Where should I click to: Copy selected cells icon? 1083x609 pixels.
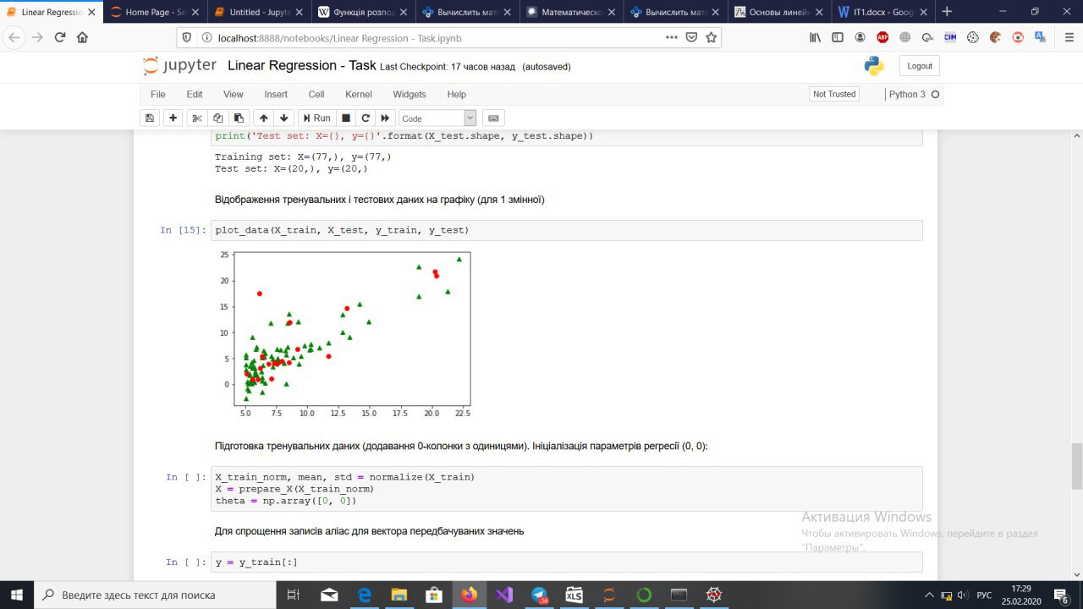point(218,118)
